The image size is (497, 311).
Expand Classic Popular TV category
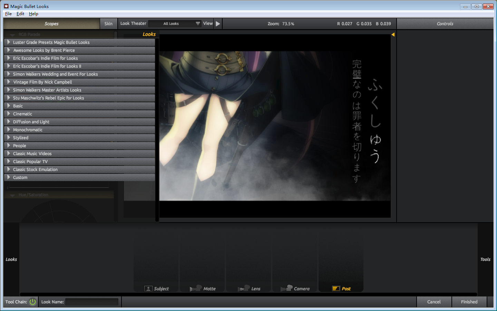(79, 161)
